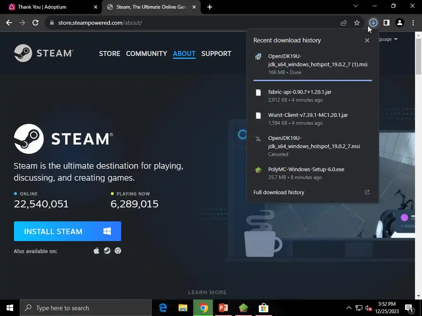Open the network tray icon
The image size is (422, 316).
359,308
